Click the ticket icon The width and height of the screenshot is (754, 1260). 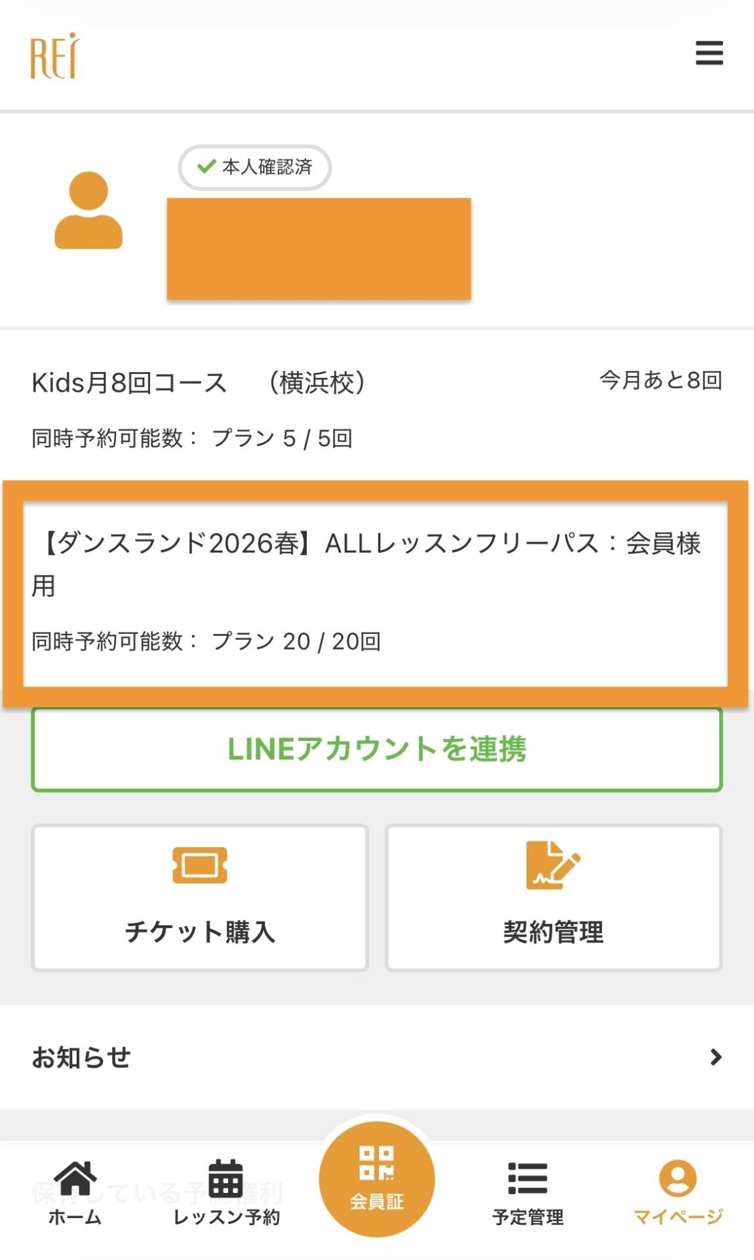coord(200,865)
